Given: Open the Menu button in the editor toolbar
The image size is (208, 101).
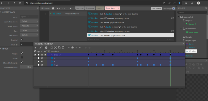Looking at the screenshot, I should coord(45,9).
